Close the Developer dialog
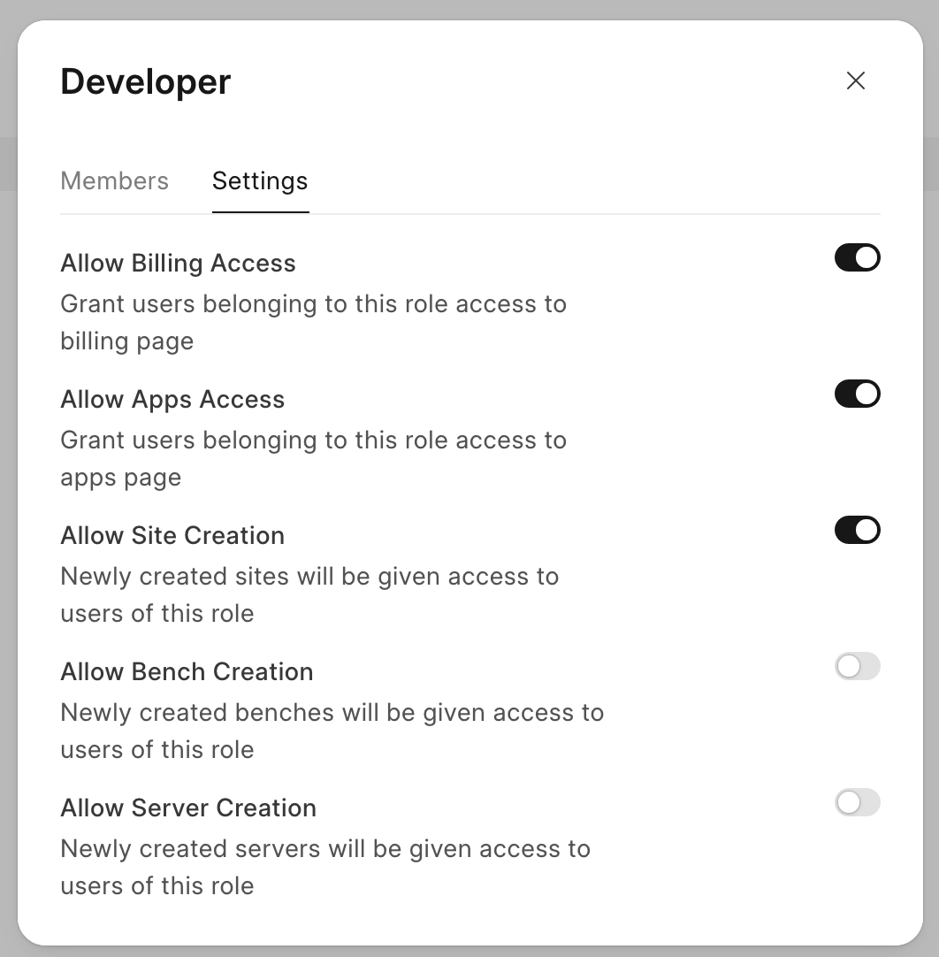 coord(855,81)
